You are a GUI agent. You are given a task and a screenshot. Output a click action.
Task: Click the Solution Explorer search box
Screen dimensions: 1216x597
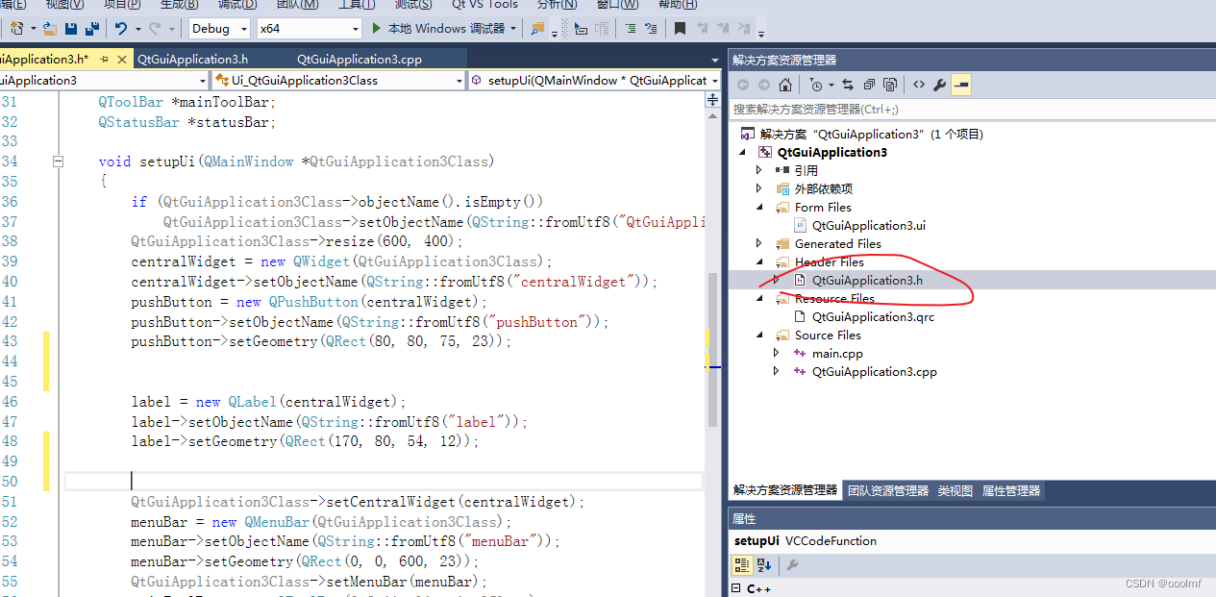point(961,110)
